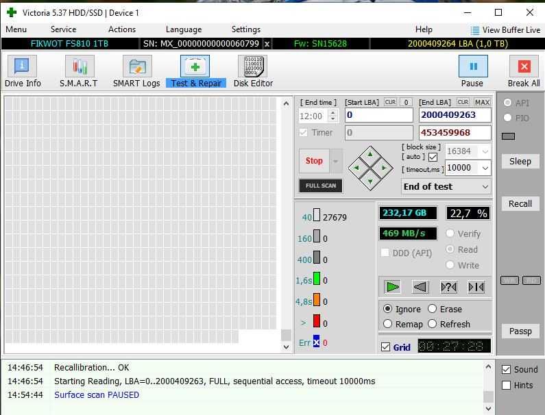Open the block size 16384 dropdown
Screen dimensions: 545x415
click(485, 151)
